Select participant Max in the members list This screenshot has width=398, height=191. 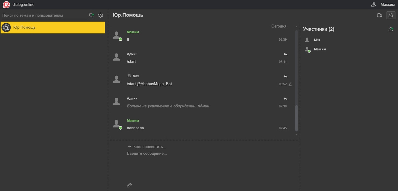pyautogui.click(x=317, y=40)
